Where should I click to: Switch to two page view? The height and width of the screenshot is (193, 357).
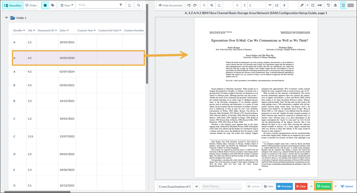click(x=350, y=5)
